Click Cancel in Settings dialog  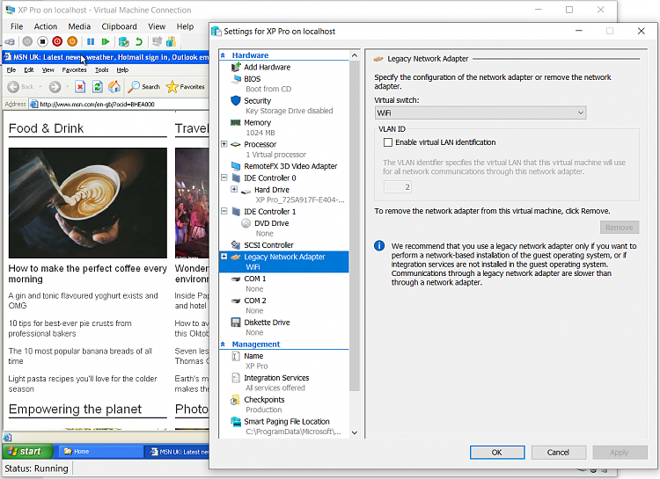(558, 453)
